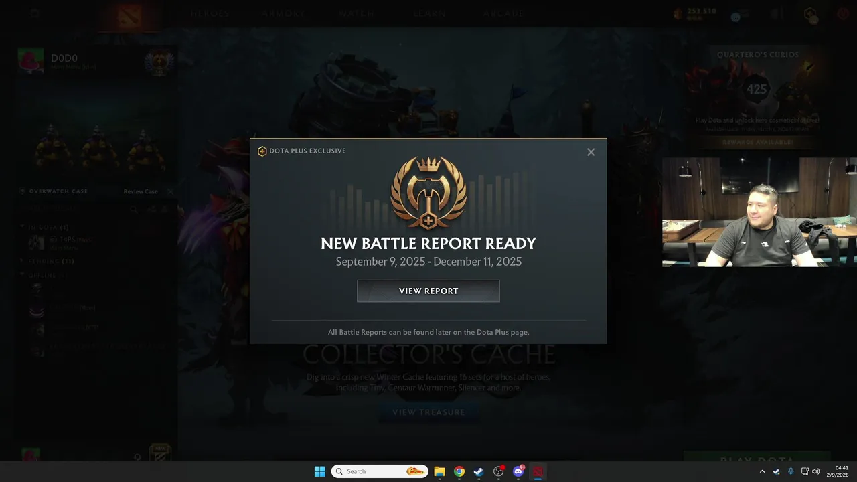Select the Dota 2 taskbar icon

pos(538,471)
